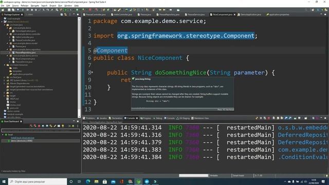The height and width of the screenshot is (185, 329).
Task: Open File Explorer from the taskbar
Action: pyautogui.click(x=96, y=181)
